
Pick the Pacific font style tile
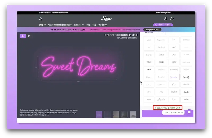coord(186,92)
